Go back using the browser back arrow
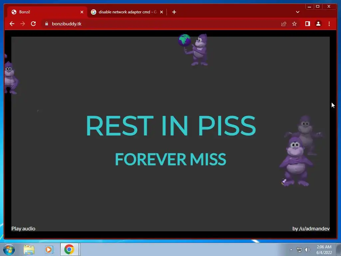Image resolution: width=341 pixels, height=256 pixels. pos(12,24)
